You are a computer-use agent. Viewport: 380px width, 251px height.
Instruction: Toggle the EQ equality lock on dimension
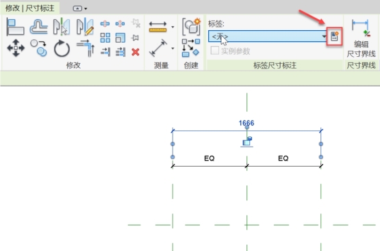(x=247, y=142)
